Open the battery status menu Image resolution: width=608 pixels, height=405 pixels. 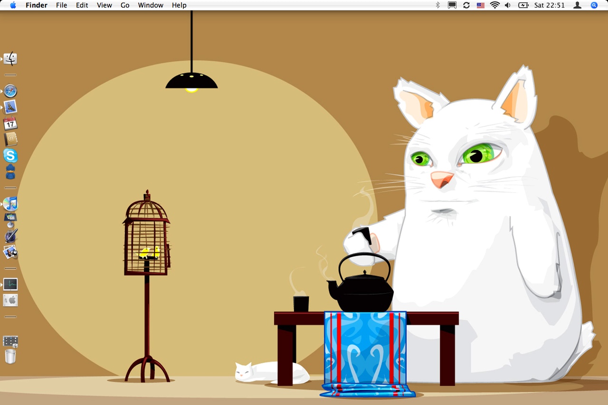[523, 5]
